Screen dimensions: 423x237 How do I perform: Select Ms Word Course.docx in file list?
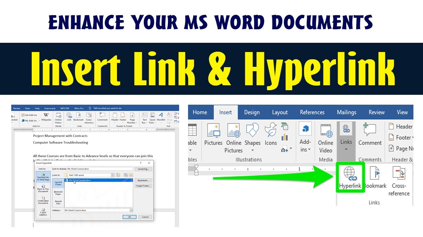[99, 180]
